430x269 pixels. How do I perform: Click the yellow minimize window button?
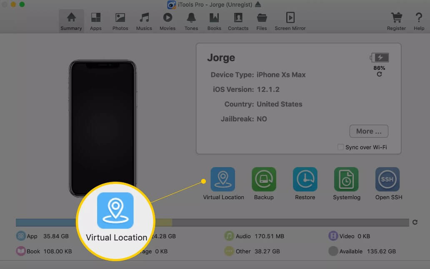point(13,5)
